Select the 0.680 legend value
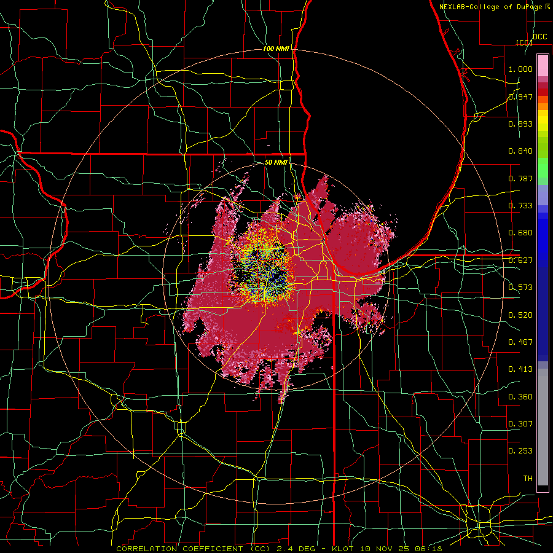This screenshot has width=553, height=553. pos(520,233)
